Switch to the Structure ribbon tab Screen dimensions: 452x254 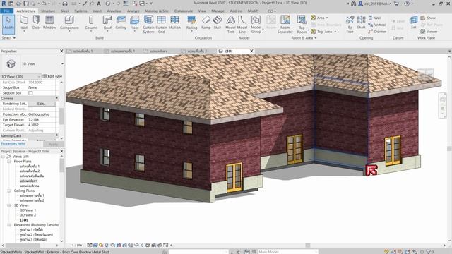pyautogui.click(x=48, y=11)
